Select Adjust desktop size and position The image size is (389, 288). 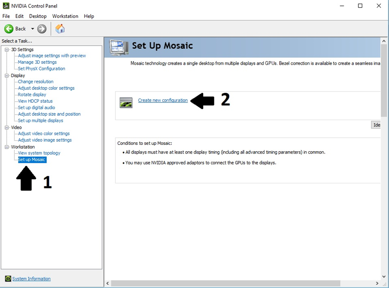pos(49,114)
